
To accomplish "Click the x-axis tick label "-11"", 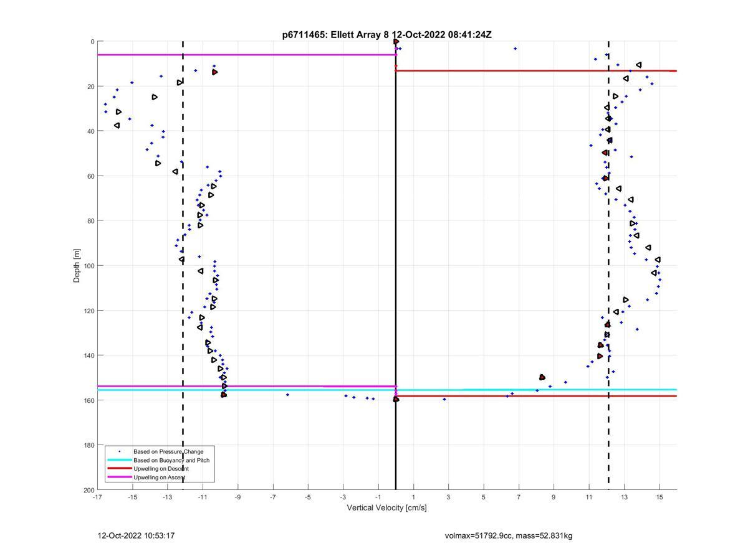I will point(203,497).
